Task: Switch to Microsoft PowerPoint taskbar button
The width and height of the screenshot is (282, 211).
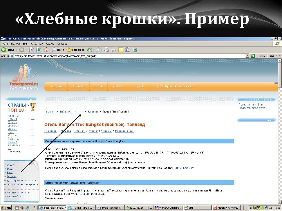Action: (226, 208)
